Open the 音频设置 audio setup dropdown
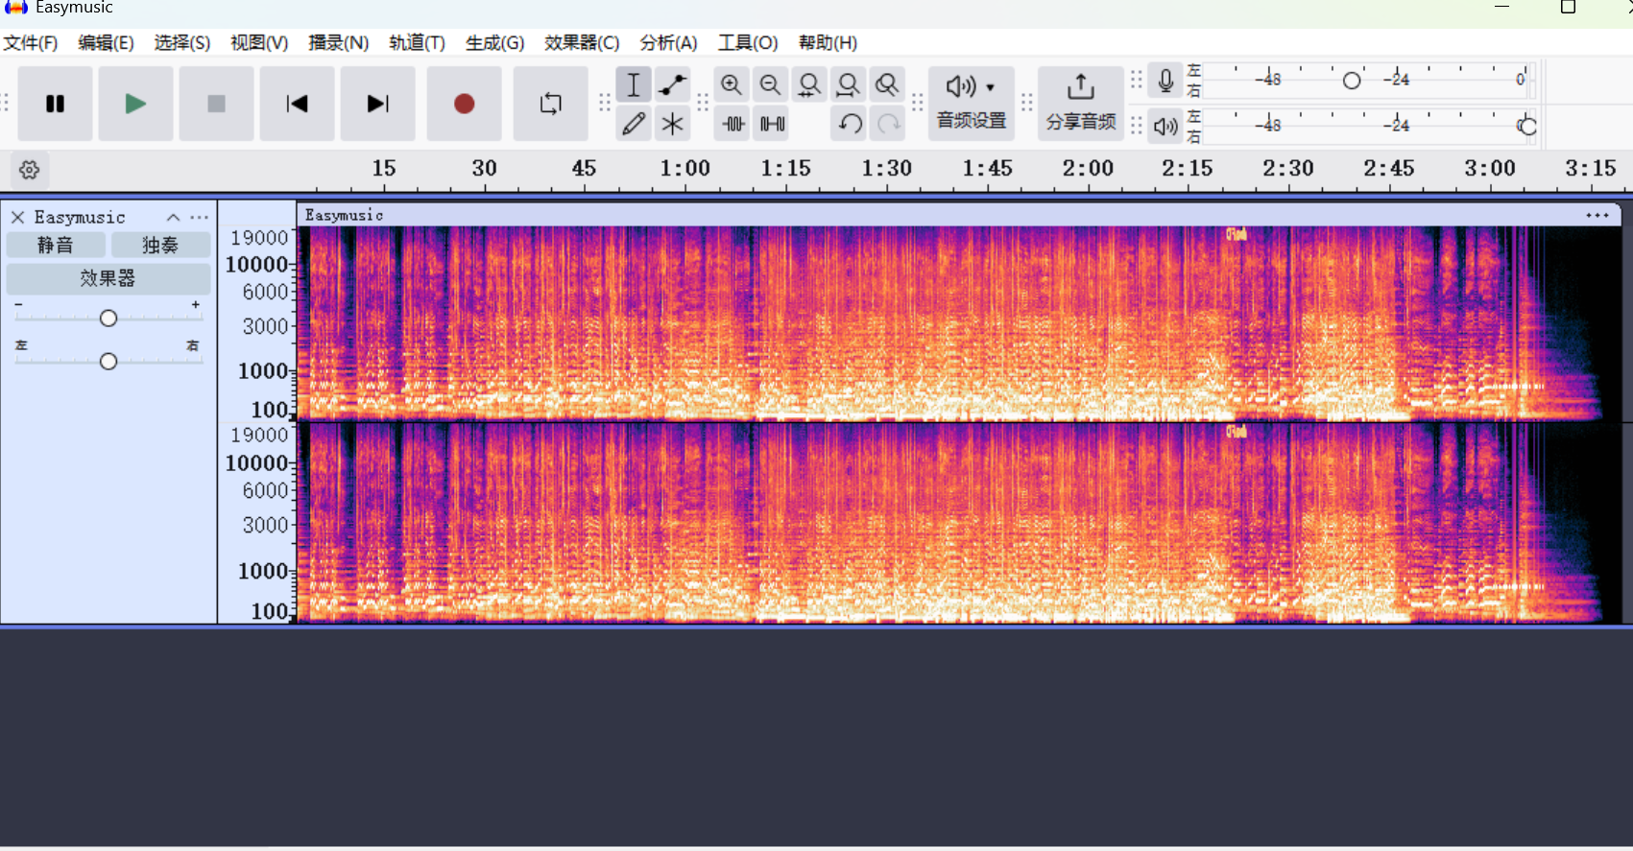The width and height of the screenshot is (1633, 851). [x=972, y=104]
